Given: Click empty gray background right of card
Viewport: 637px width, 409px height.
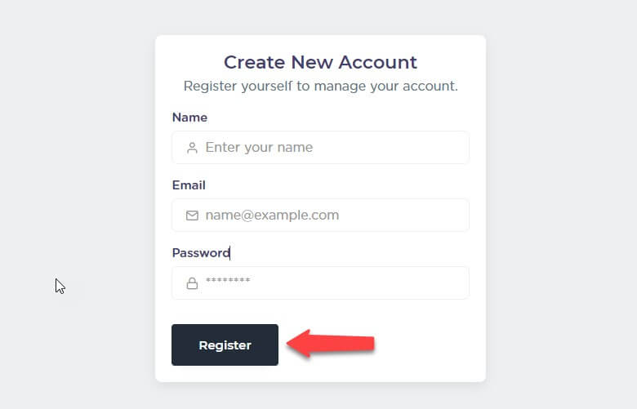Looking at the screenshot, I should (x=560, y=203).
